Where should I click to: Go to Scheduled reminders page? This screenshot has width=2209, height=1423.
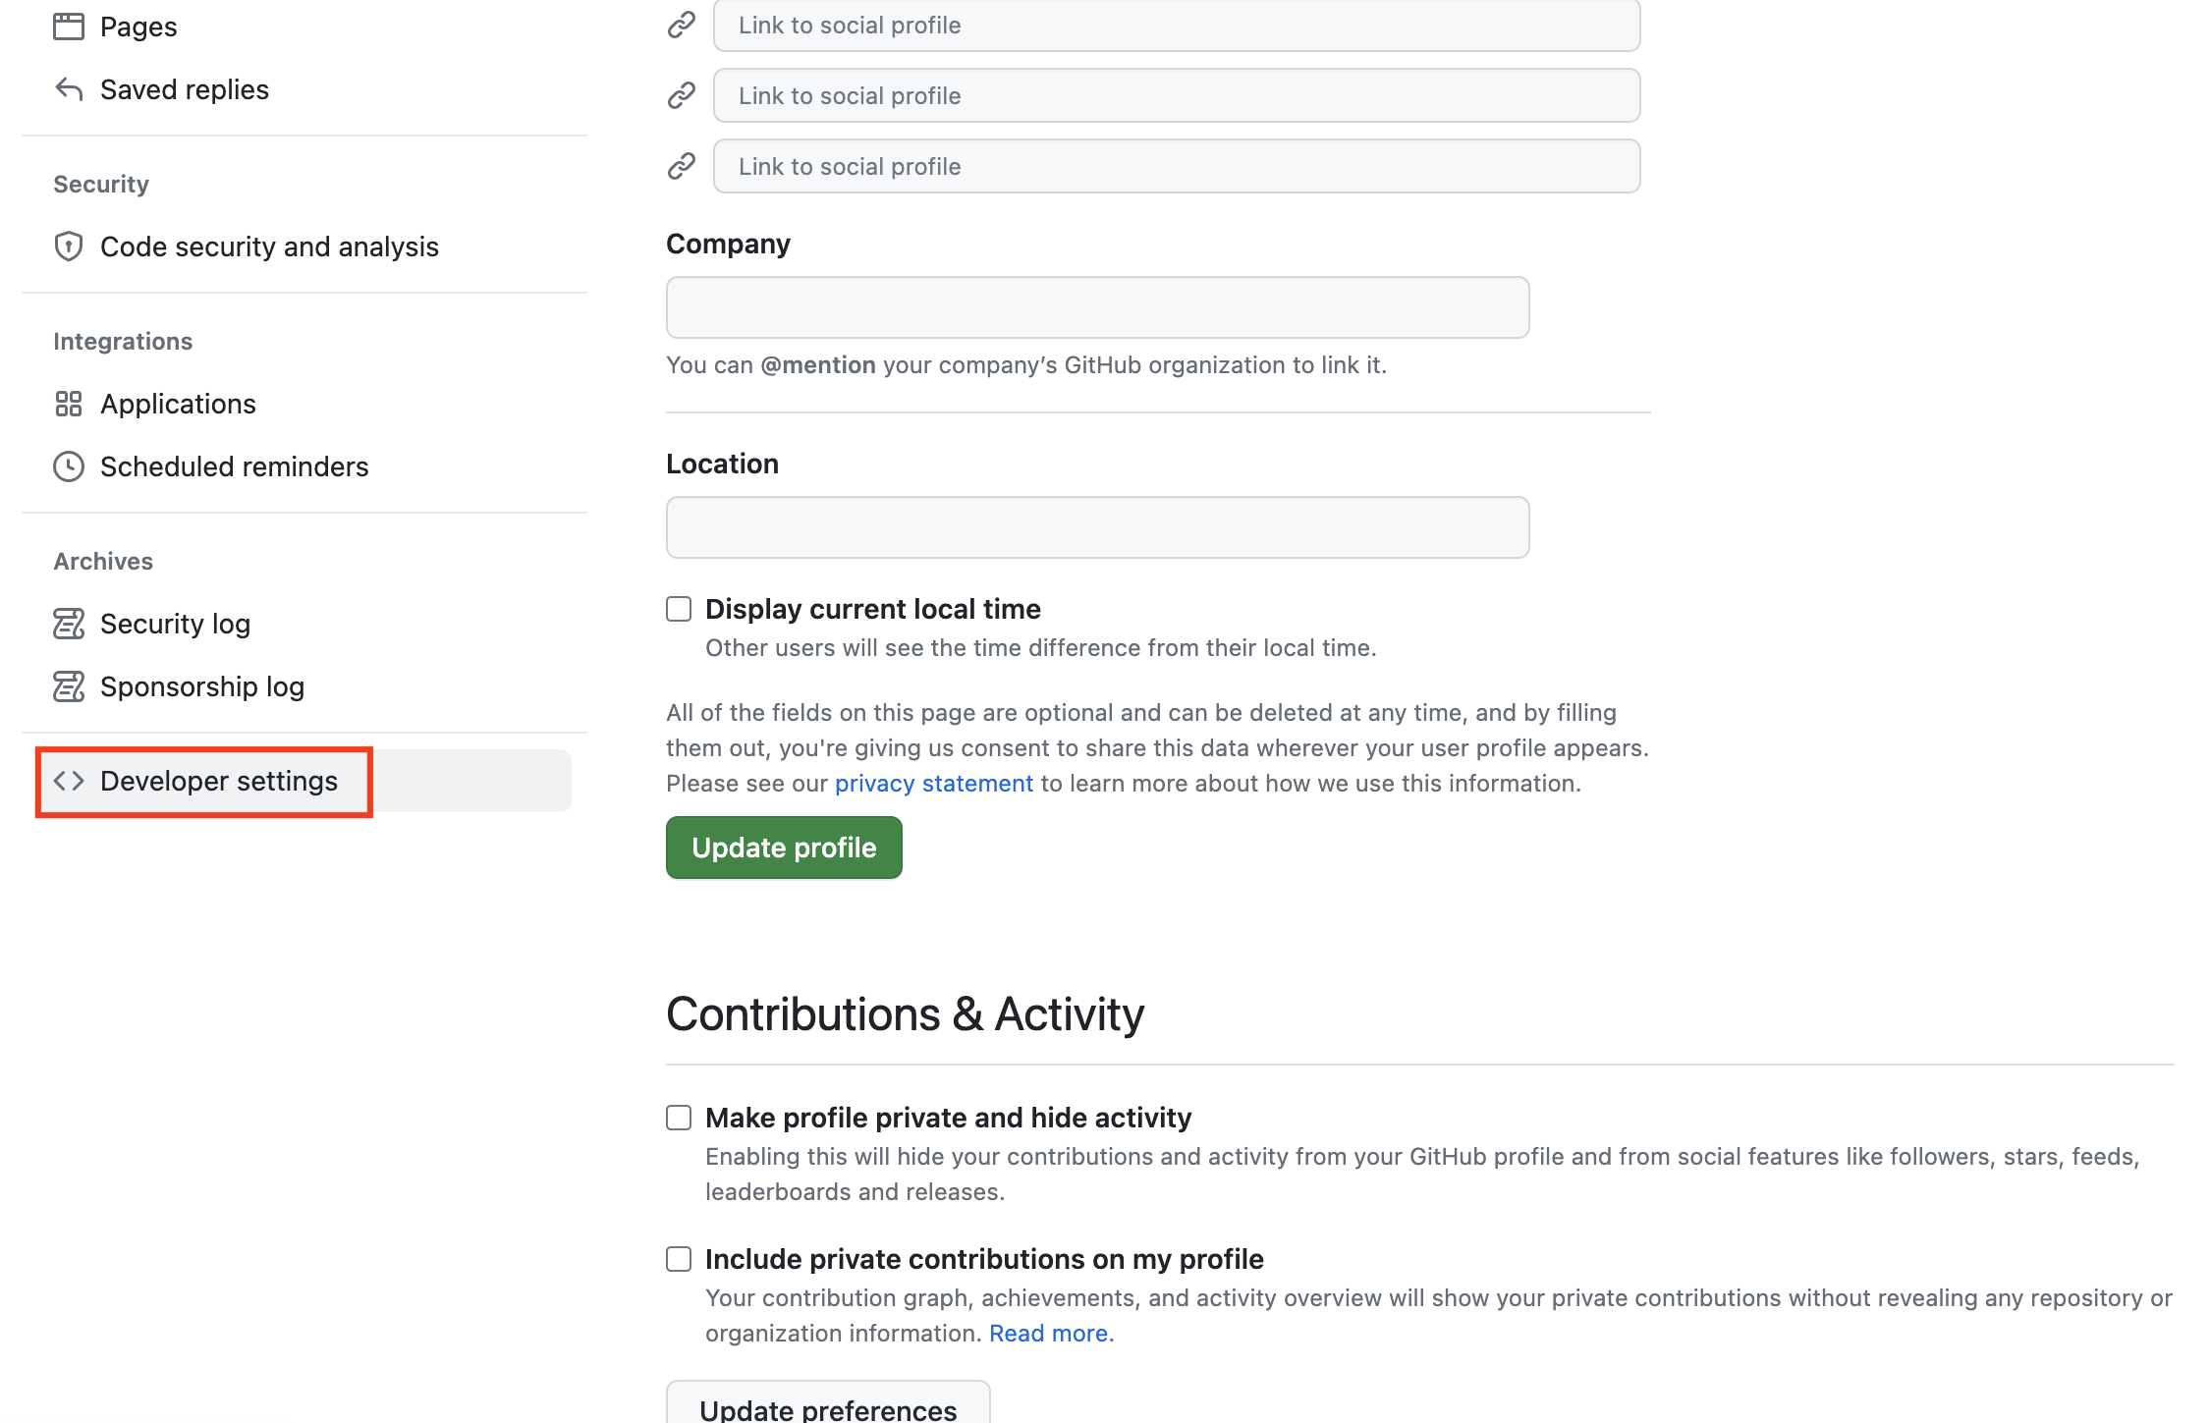[x=234, y=466]
